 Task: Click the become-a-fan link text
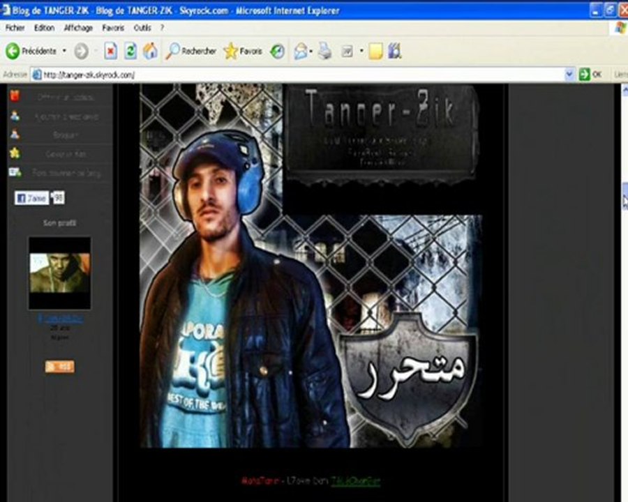tap(66, 153)
